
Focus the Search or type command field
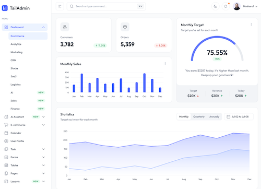pos(106,6)
